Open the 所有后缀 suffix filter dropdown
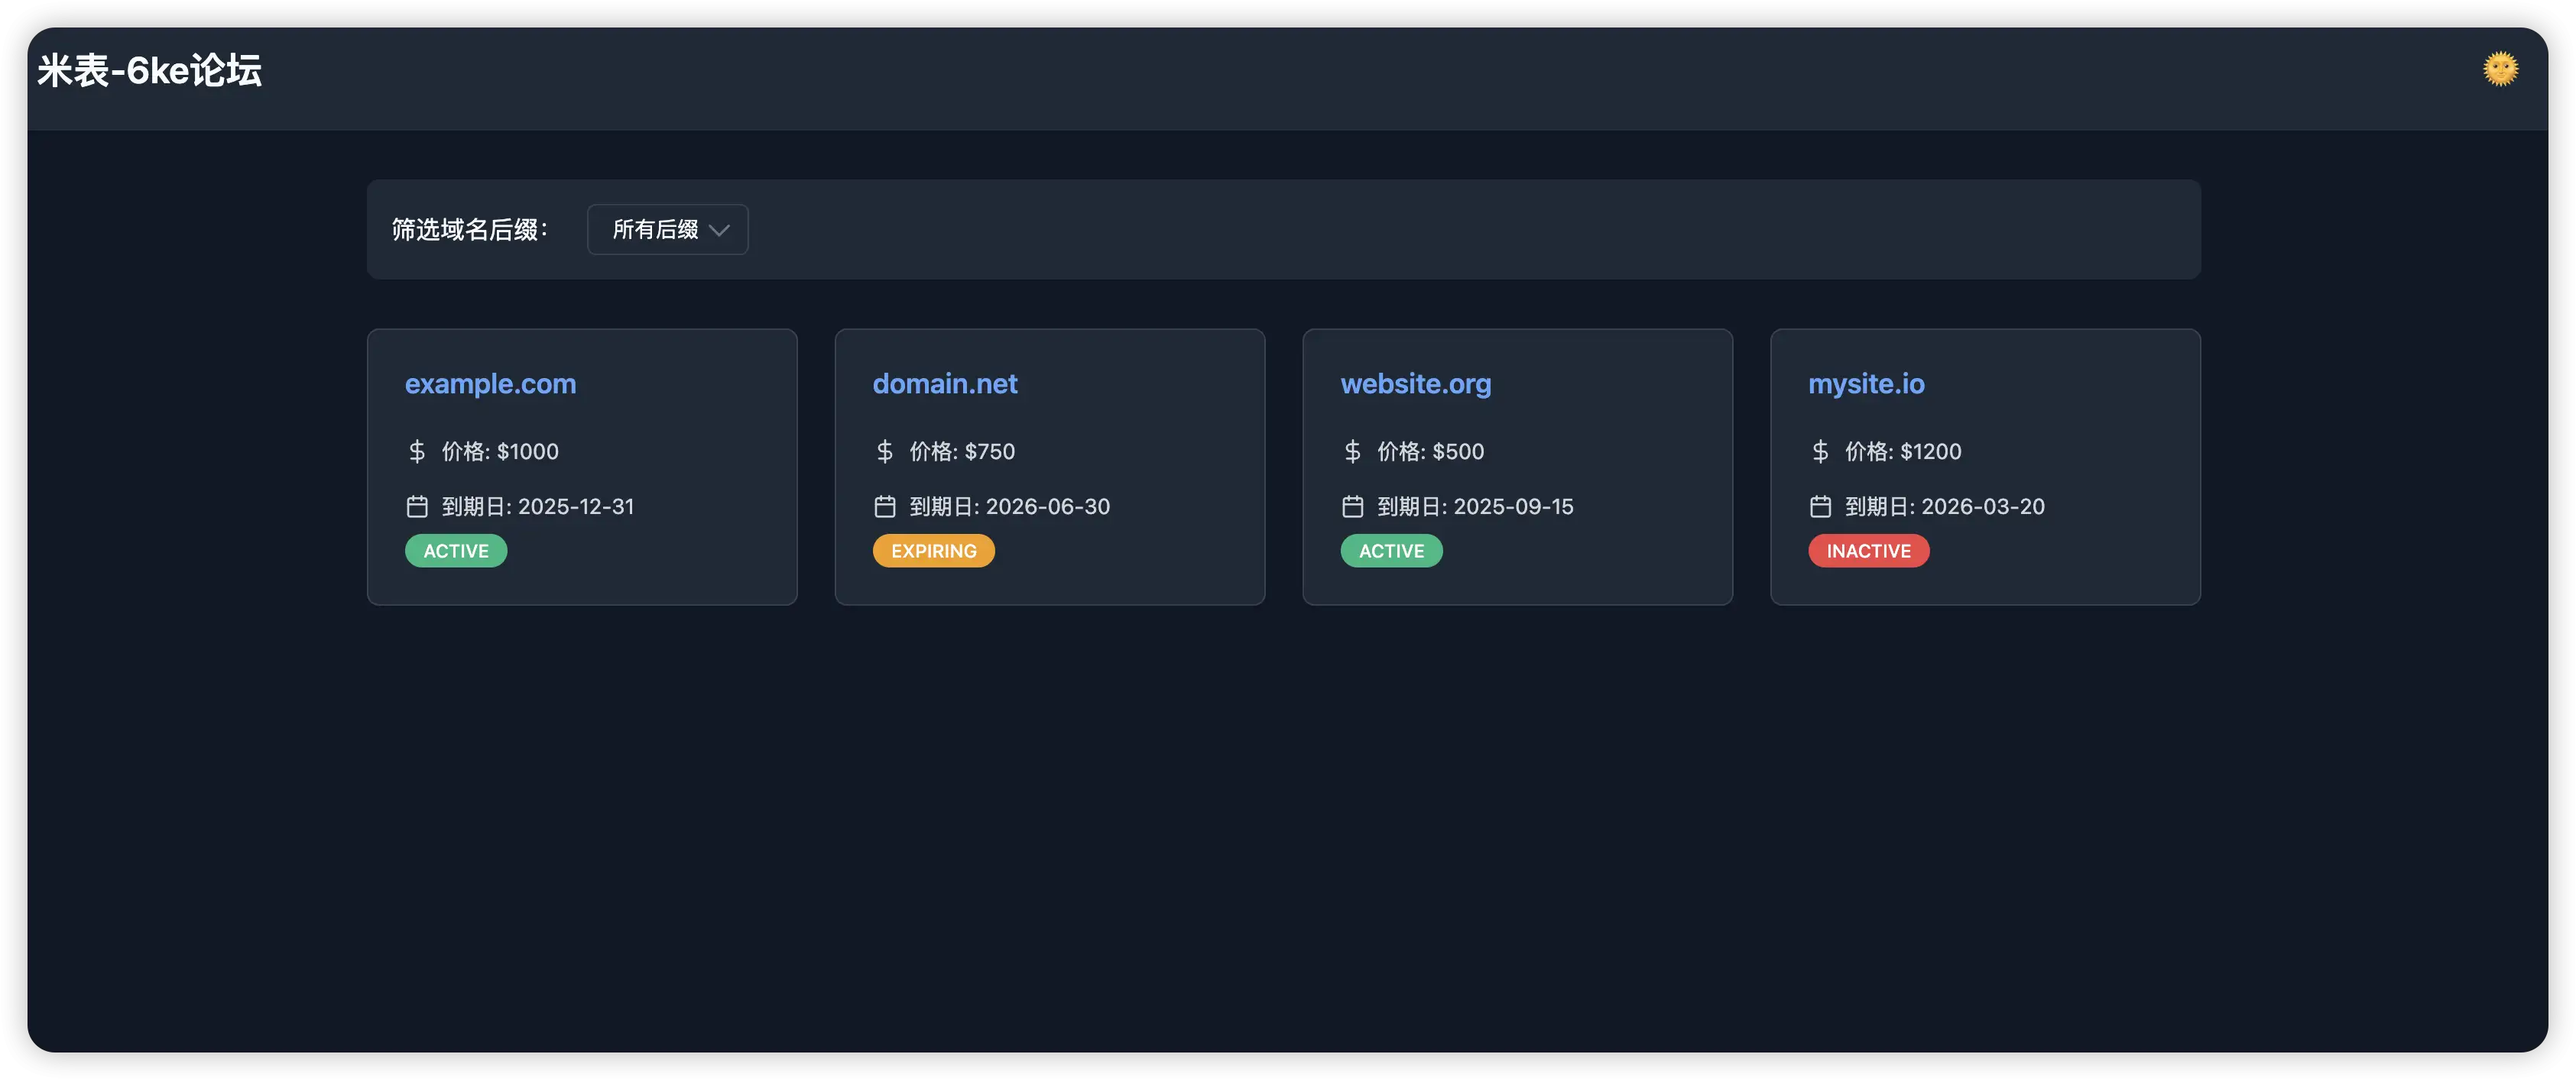Screen dimensions: 2576x1080 (667, 230)
